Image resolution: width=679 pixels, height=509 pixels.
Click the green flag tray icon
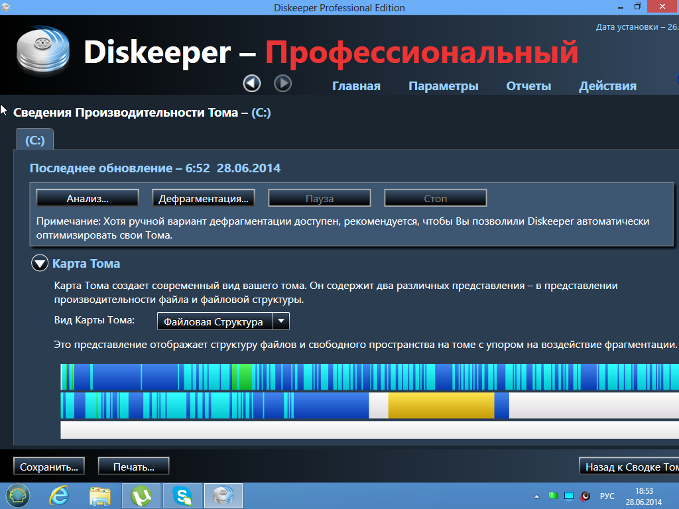(553, 496)
